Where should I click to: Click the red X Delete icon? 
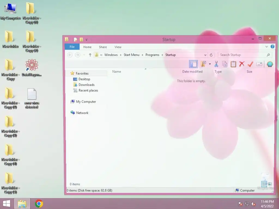coord(242,64)
